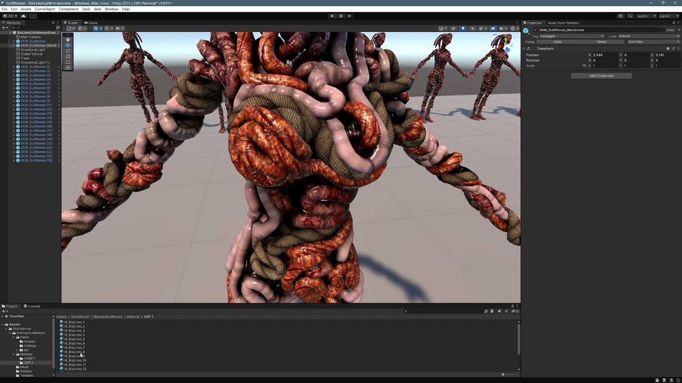The width and height of the screenshot is (682, 383).
Task: Toggle 2D view mode in Scene
Action: tap(453, 28)
